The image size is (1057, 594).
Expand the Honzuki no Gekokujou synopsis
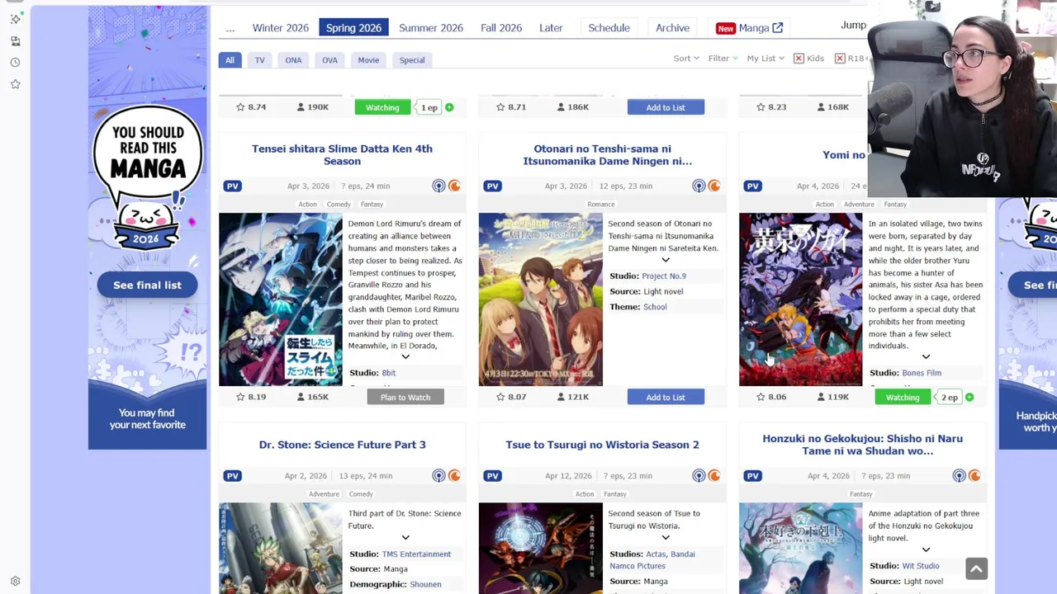point(926,549)
